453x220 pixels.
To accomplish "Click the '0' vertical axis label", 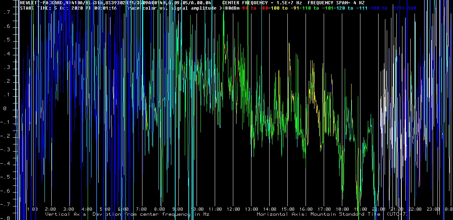I will (5, 109).
